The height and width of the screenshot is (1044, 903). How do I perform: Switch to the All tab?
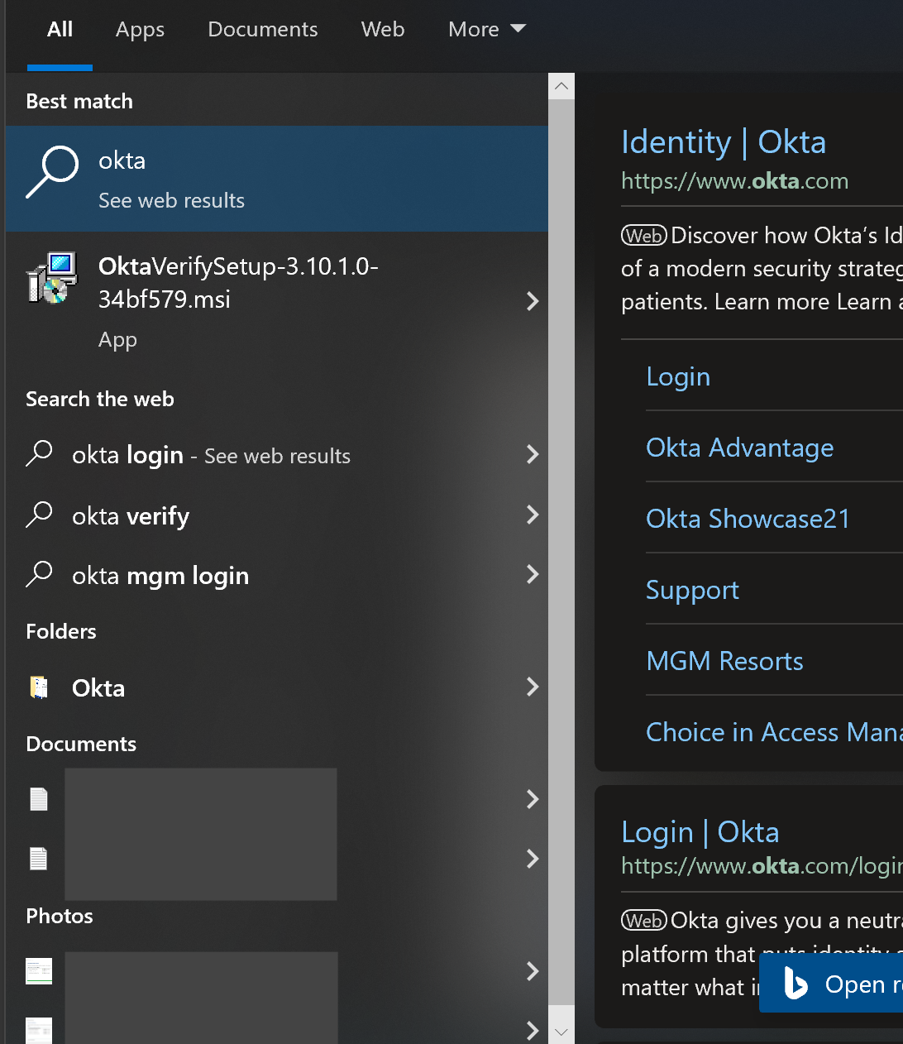[60, 30]
